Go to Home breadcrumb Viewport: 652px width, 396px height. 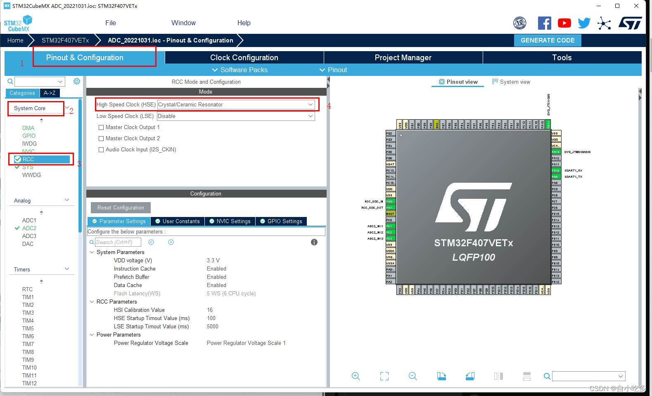point(15,40)
